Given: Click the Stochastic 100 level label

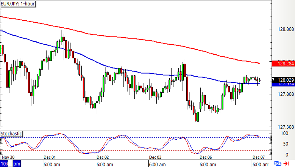Looking at the screenshot, I should (284, 133).
